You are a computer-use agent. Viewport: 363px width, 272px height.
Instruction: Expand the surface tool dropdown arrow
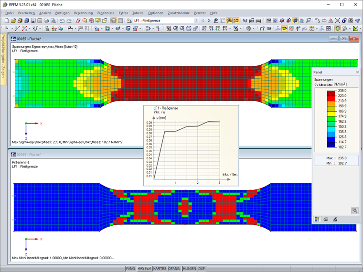click(x=102, y=29)
